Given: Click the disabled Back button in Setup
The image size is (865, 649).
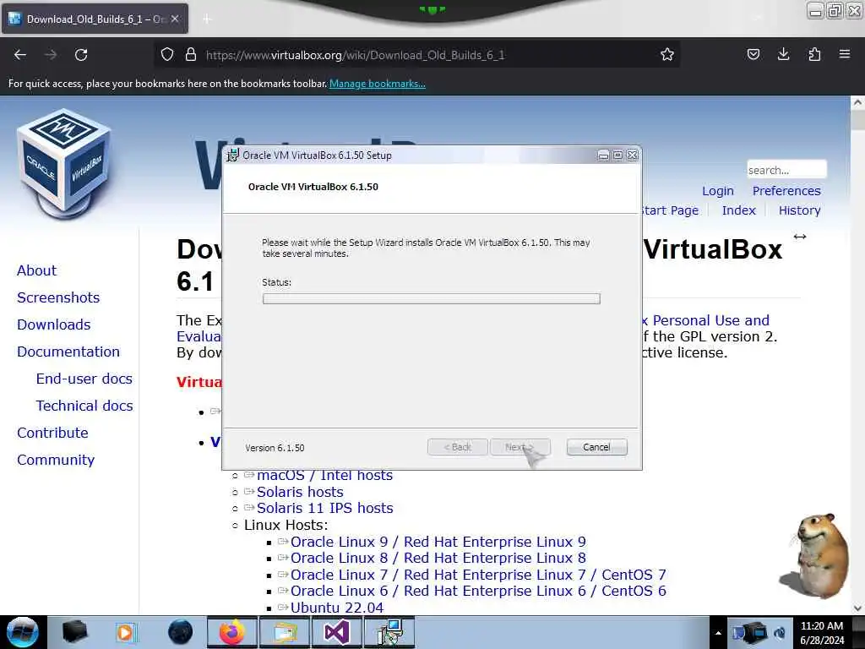Looking at the screenshot, I should coord(457,447).
